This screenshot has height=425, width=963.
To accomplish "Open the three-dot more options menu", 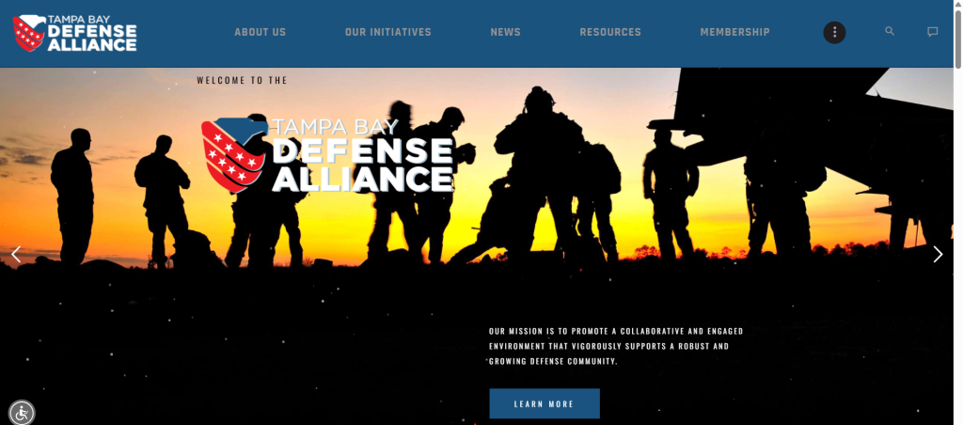I will coord(834,32).
